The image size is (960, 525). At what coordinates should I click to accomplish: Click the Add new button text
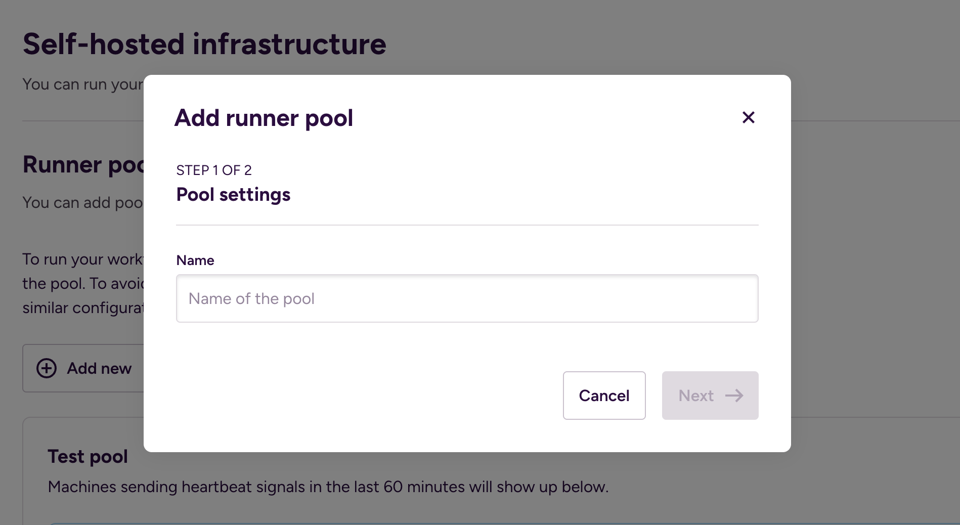pyautogui.click(x=99, y=368)
